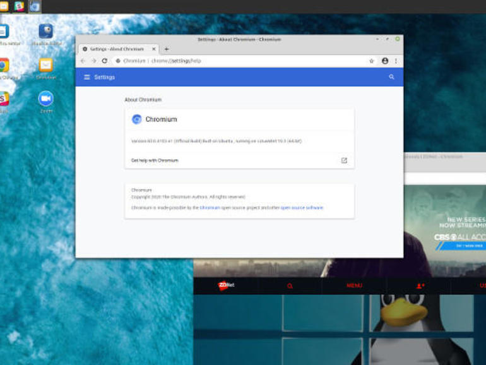Bookmark this page with the star icon
Screen dimensions: 486x365
(372, 61)
